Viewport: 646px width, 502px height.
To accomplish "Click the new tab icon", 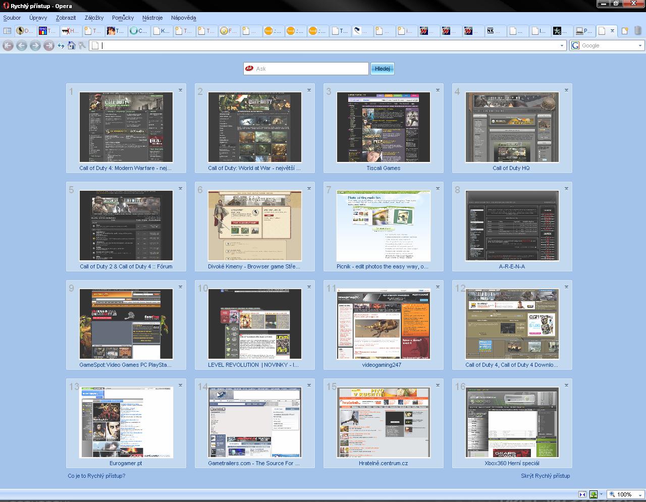I will point(625,31).
